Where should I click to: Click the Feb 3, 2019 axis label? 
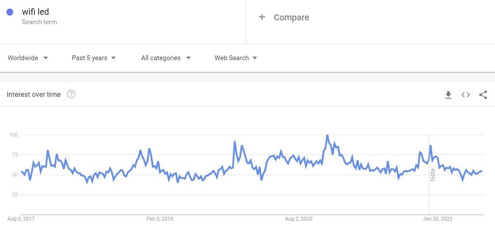160,219
